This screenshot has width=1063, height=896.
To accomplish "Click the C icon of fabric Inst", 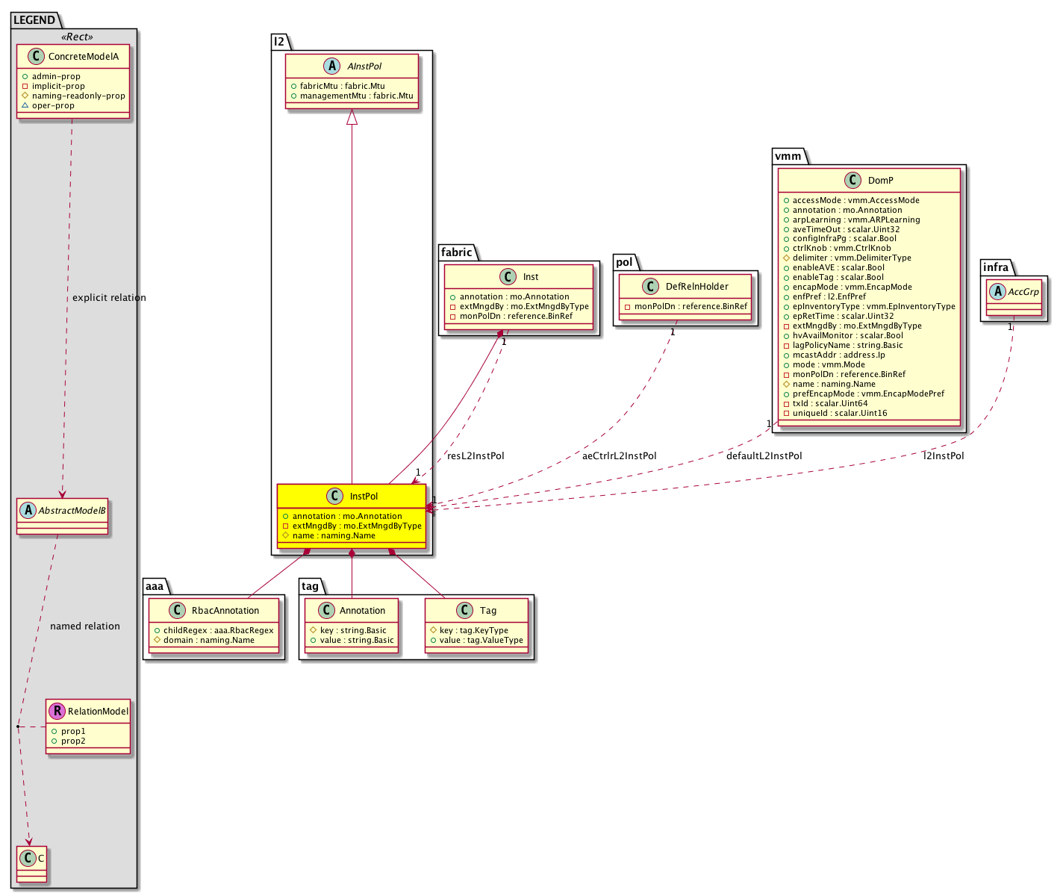I will click(508, 276).
